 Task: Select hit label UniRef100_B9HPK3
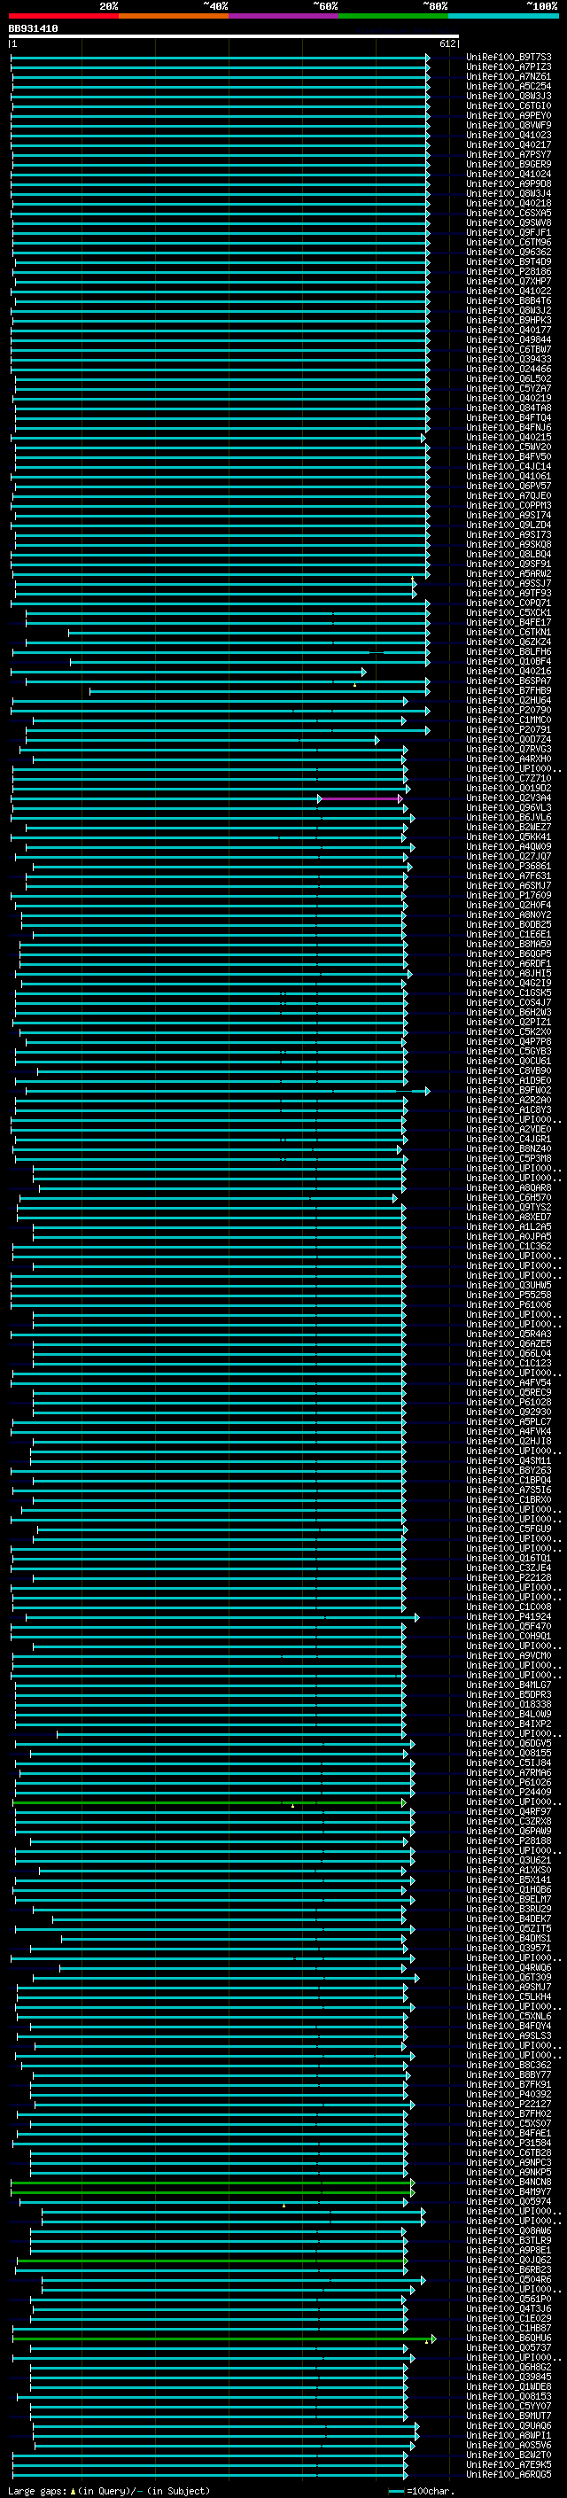(x=509, y=320)
